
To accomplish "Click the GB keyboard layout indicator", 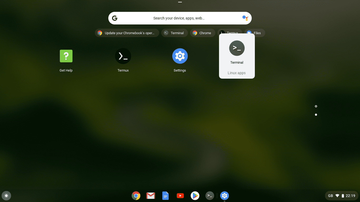I will click(x=330, y=196).
